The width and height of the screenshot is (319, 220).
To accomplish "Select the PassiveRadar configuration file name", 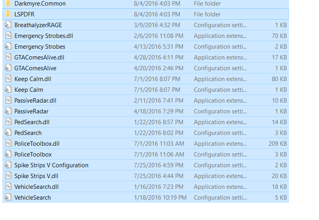I will click(x=31, y=111).
